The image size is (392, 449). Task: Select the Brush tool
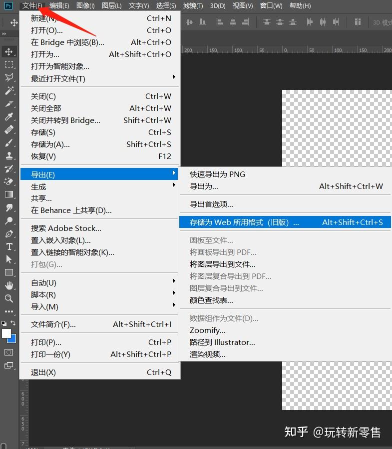pyautogui.click(x=9, y=142)
